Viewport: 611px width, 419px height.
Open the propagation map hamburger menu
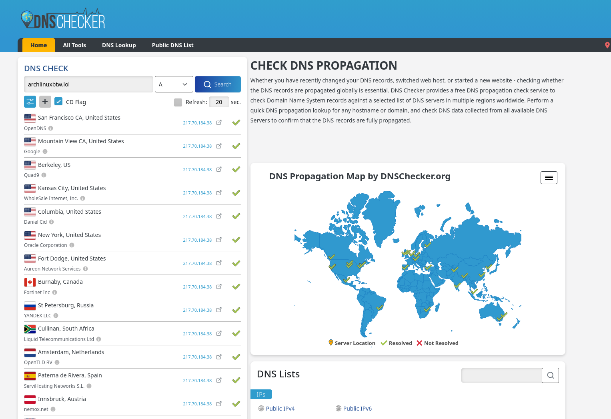549,178
